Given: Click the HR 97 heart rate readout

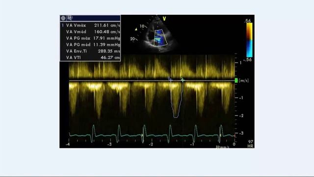Looking at the screenshot, I should click(x=251, y=144).
